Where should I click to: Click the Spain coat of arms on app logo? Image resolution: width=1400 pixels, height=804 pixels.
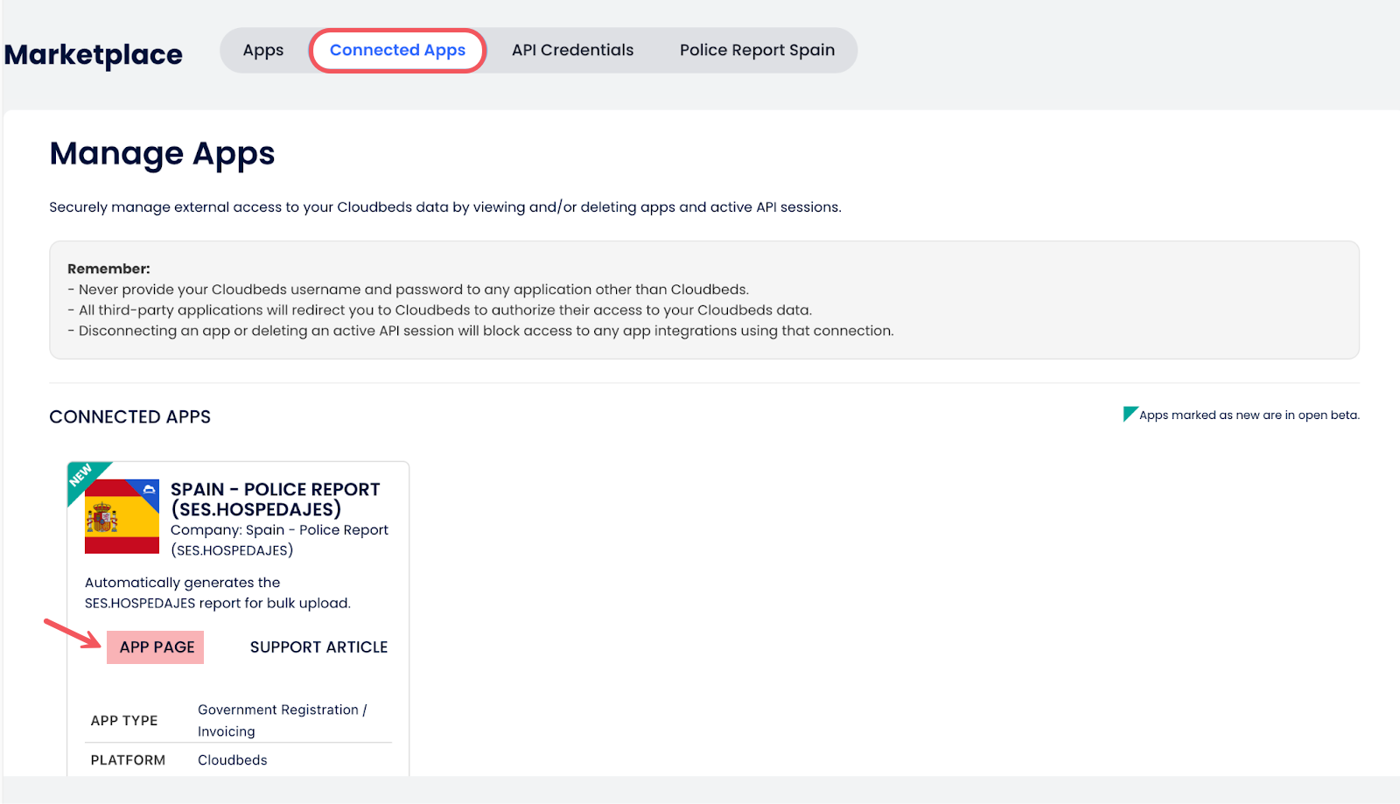(102, 518)
